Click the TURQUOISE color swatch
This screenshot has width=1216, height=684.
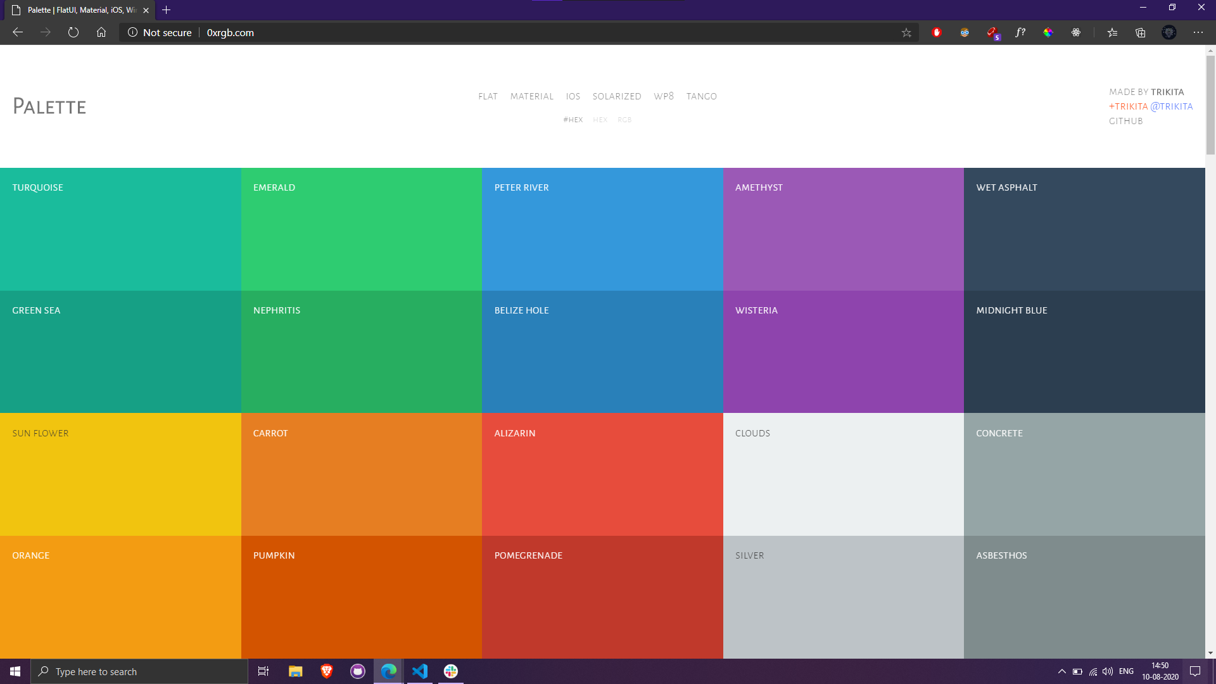click(121, 229)
